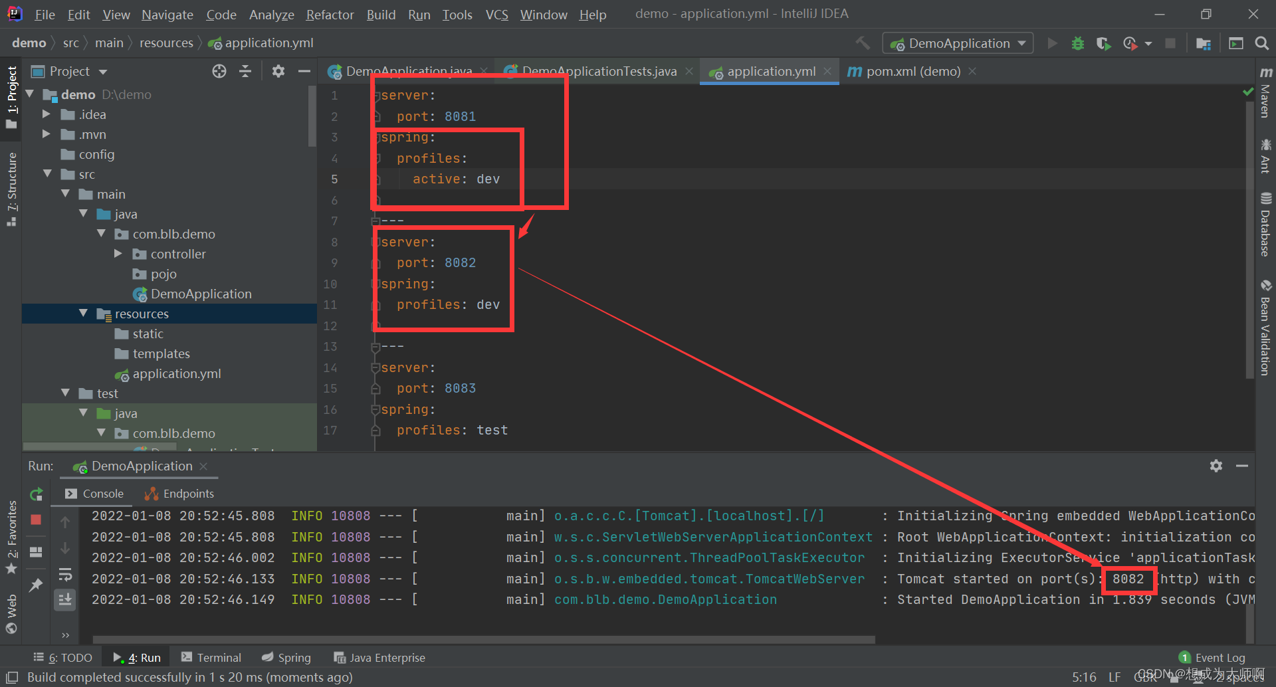Open the Java Enterprise tool window
The image size is (1276, 687).
[379, 658]
